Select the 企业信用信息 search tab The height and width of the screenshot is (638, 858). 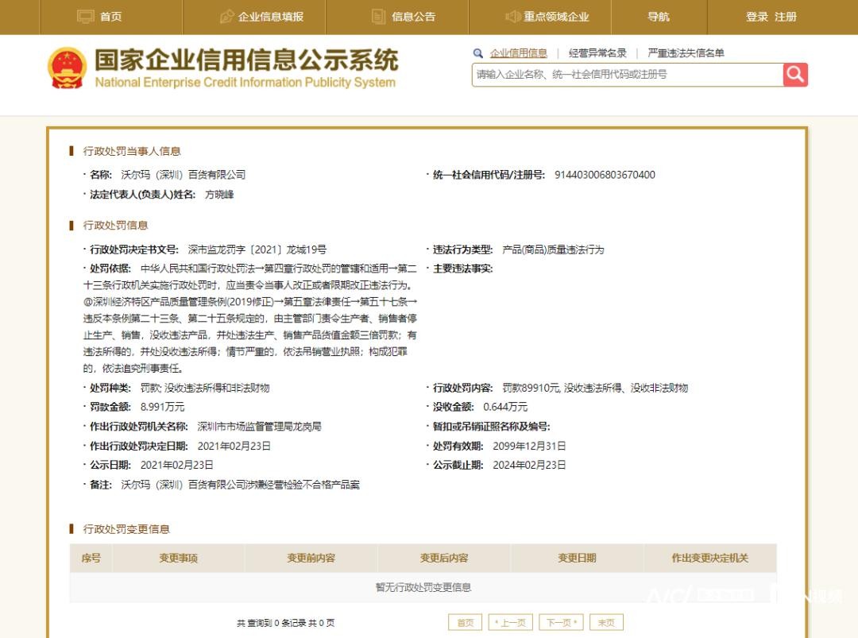tap(518, 53)
